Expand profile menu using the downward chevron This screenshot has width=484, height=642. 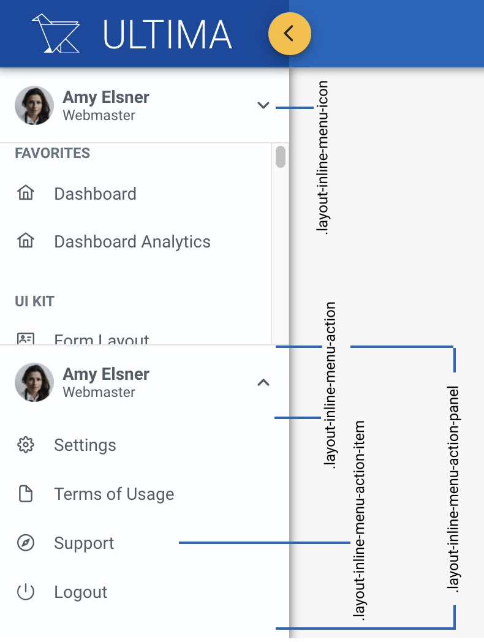[263, 105]
